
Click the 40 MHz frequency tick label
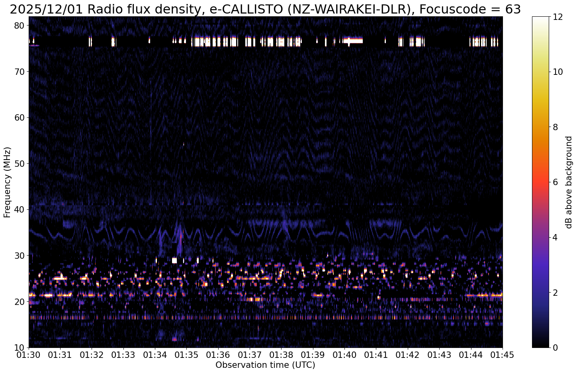(x=20, y=209)
